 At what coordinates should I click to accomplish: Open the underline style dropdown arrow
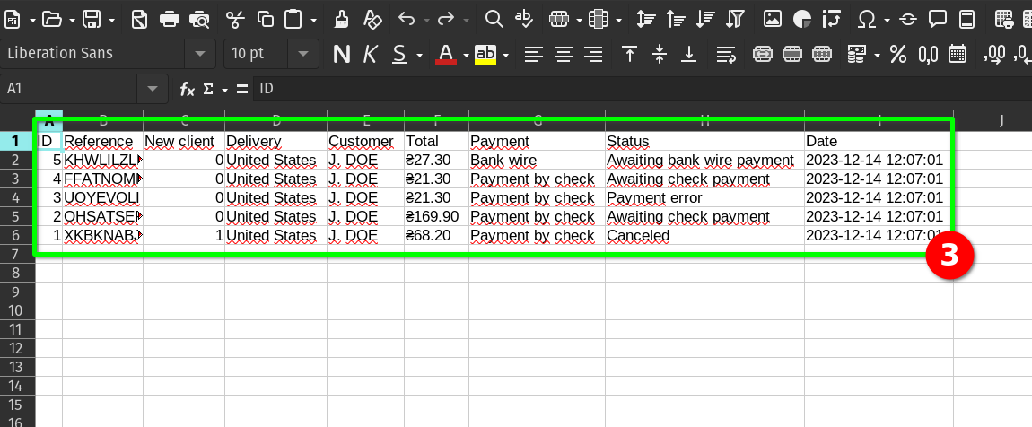point(419,56)
